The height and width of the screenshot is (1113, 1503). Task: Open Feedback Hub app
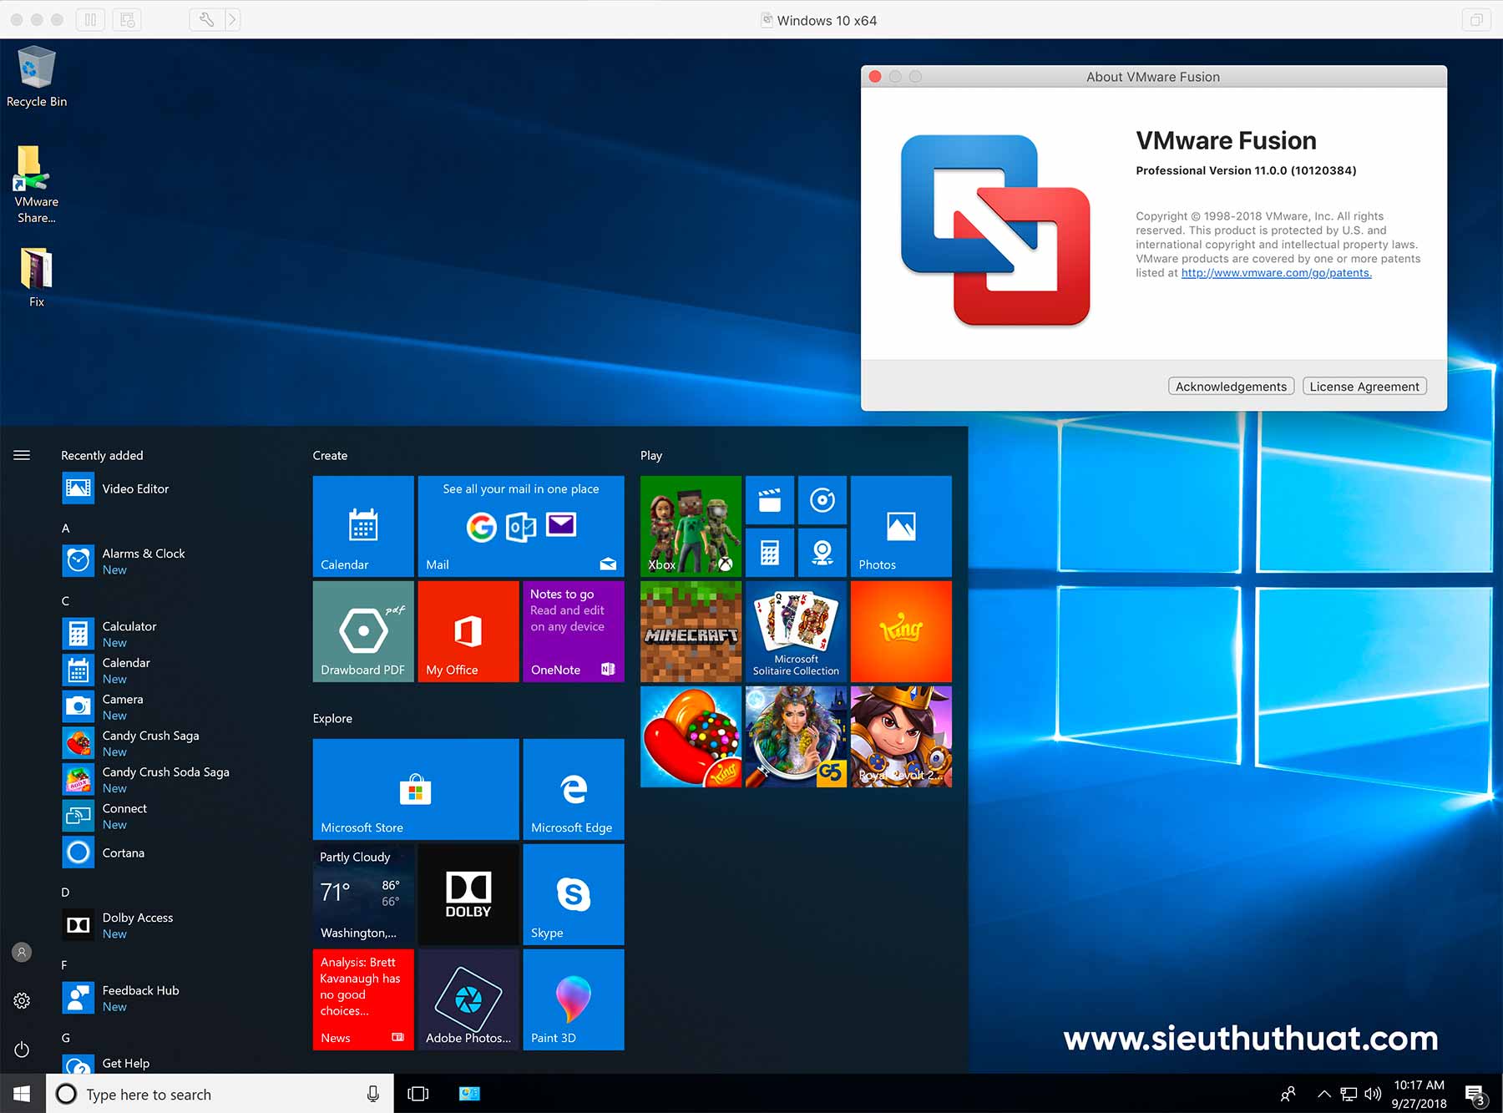tap(175, 998)
